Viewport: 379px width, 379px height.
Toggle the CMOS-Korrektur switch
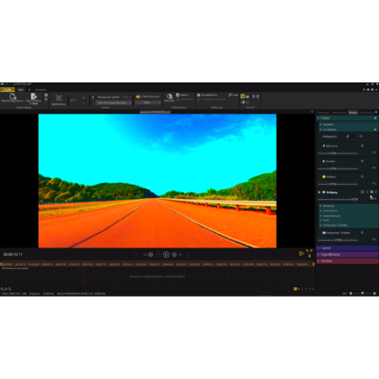coord(138,97)
